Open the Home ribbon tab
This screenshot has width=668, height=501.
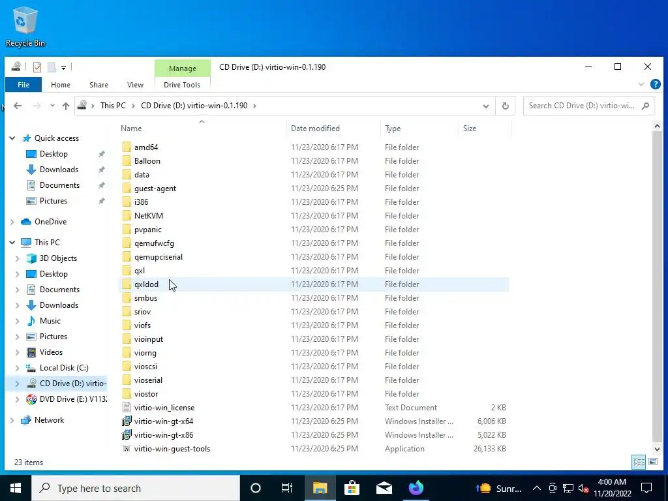(x=61, y=85)
